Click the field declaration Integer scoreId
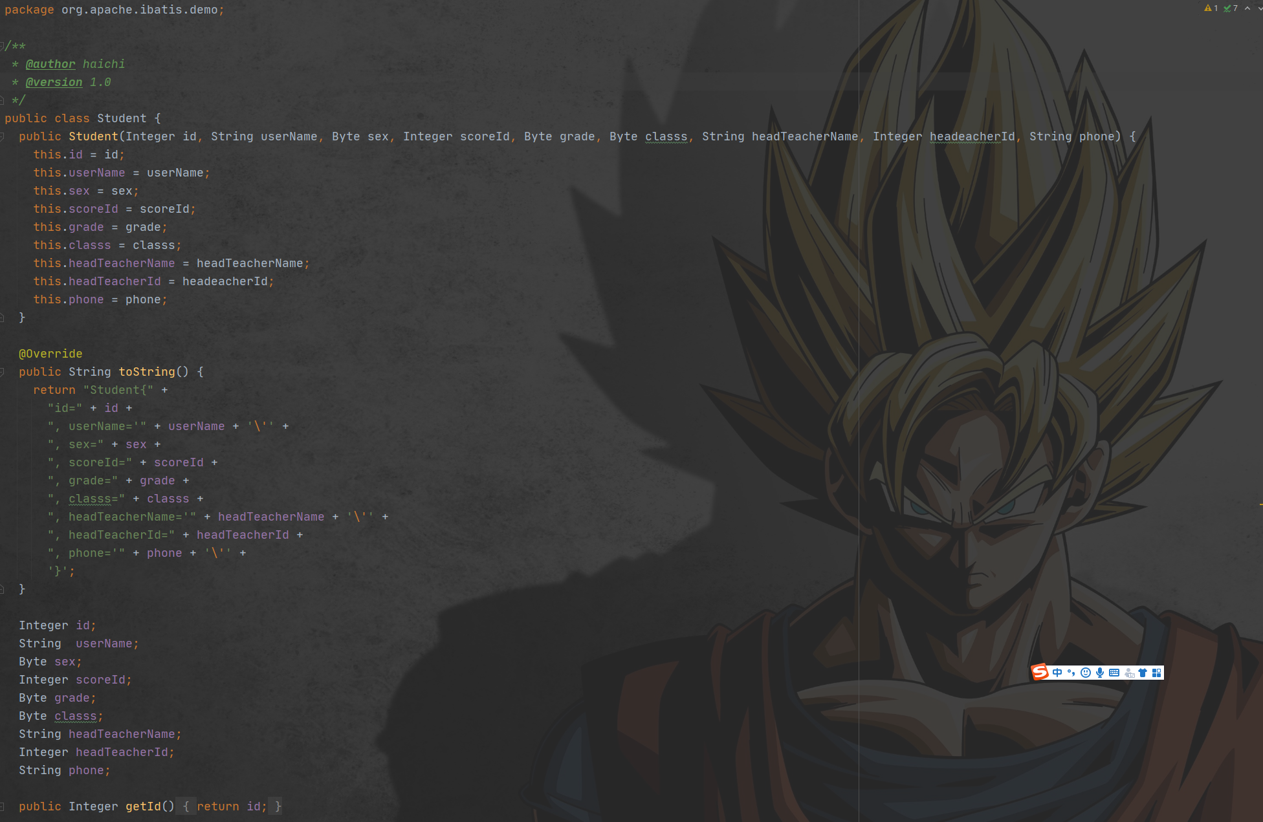This screenshot has height=822, width=1263. [x=76, y=680]
